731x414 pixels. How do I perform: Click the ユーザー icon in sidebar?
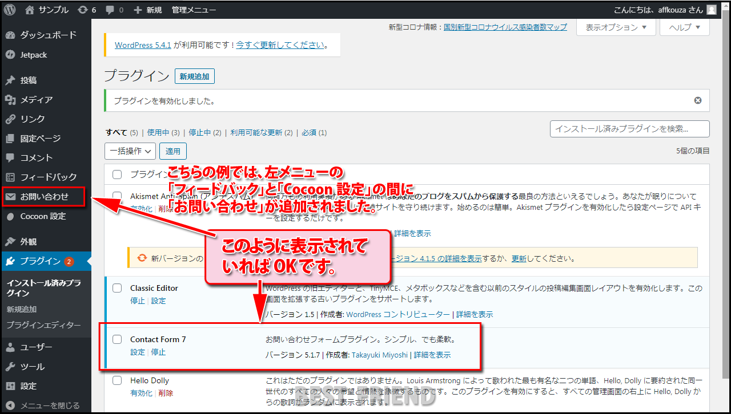tap(10, 347)
